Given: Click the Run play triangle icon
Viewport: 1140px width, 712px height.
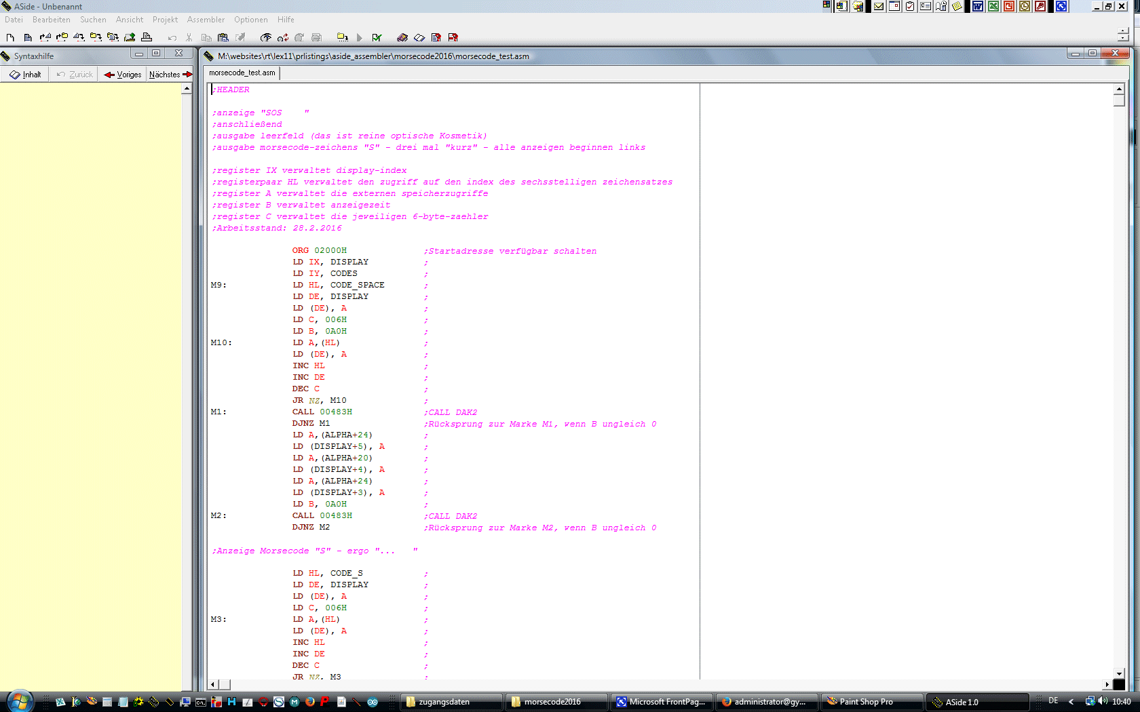Looking at the screenshot, I should coord(360,37).
